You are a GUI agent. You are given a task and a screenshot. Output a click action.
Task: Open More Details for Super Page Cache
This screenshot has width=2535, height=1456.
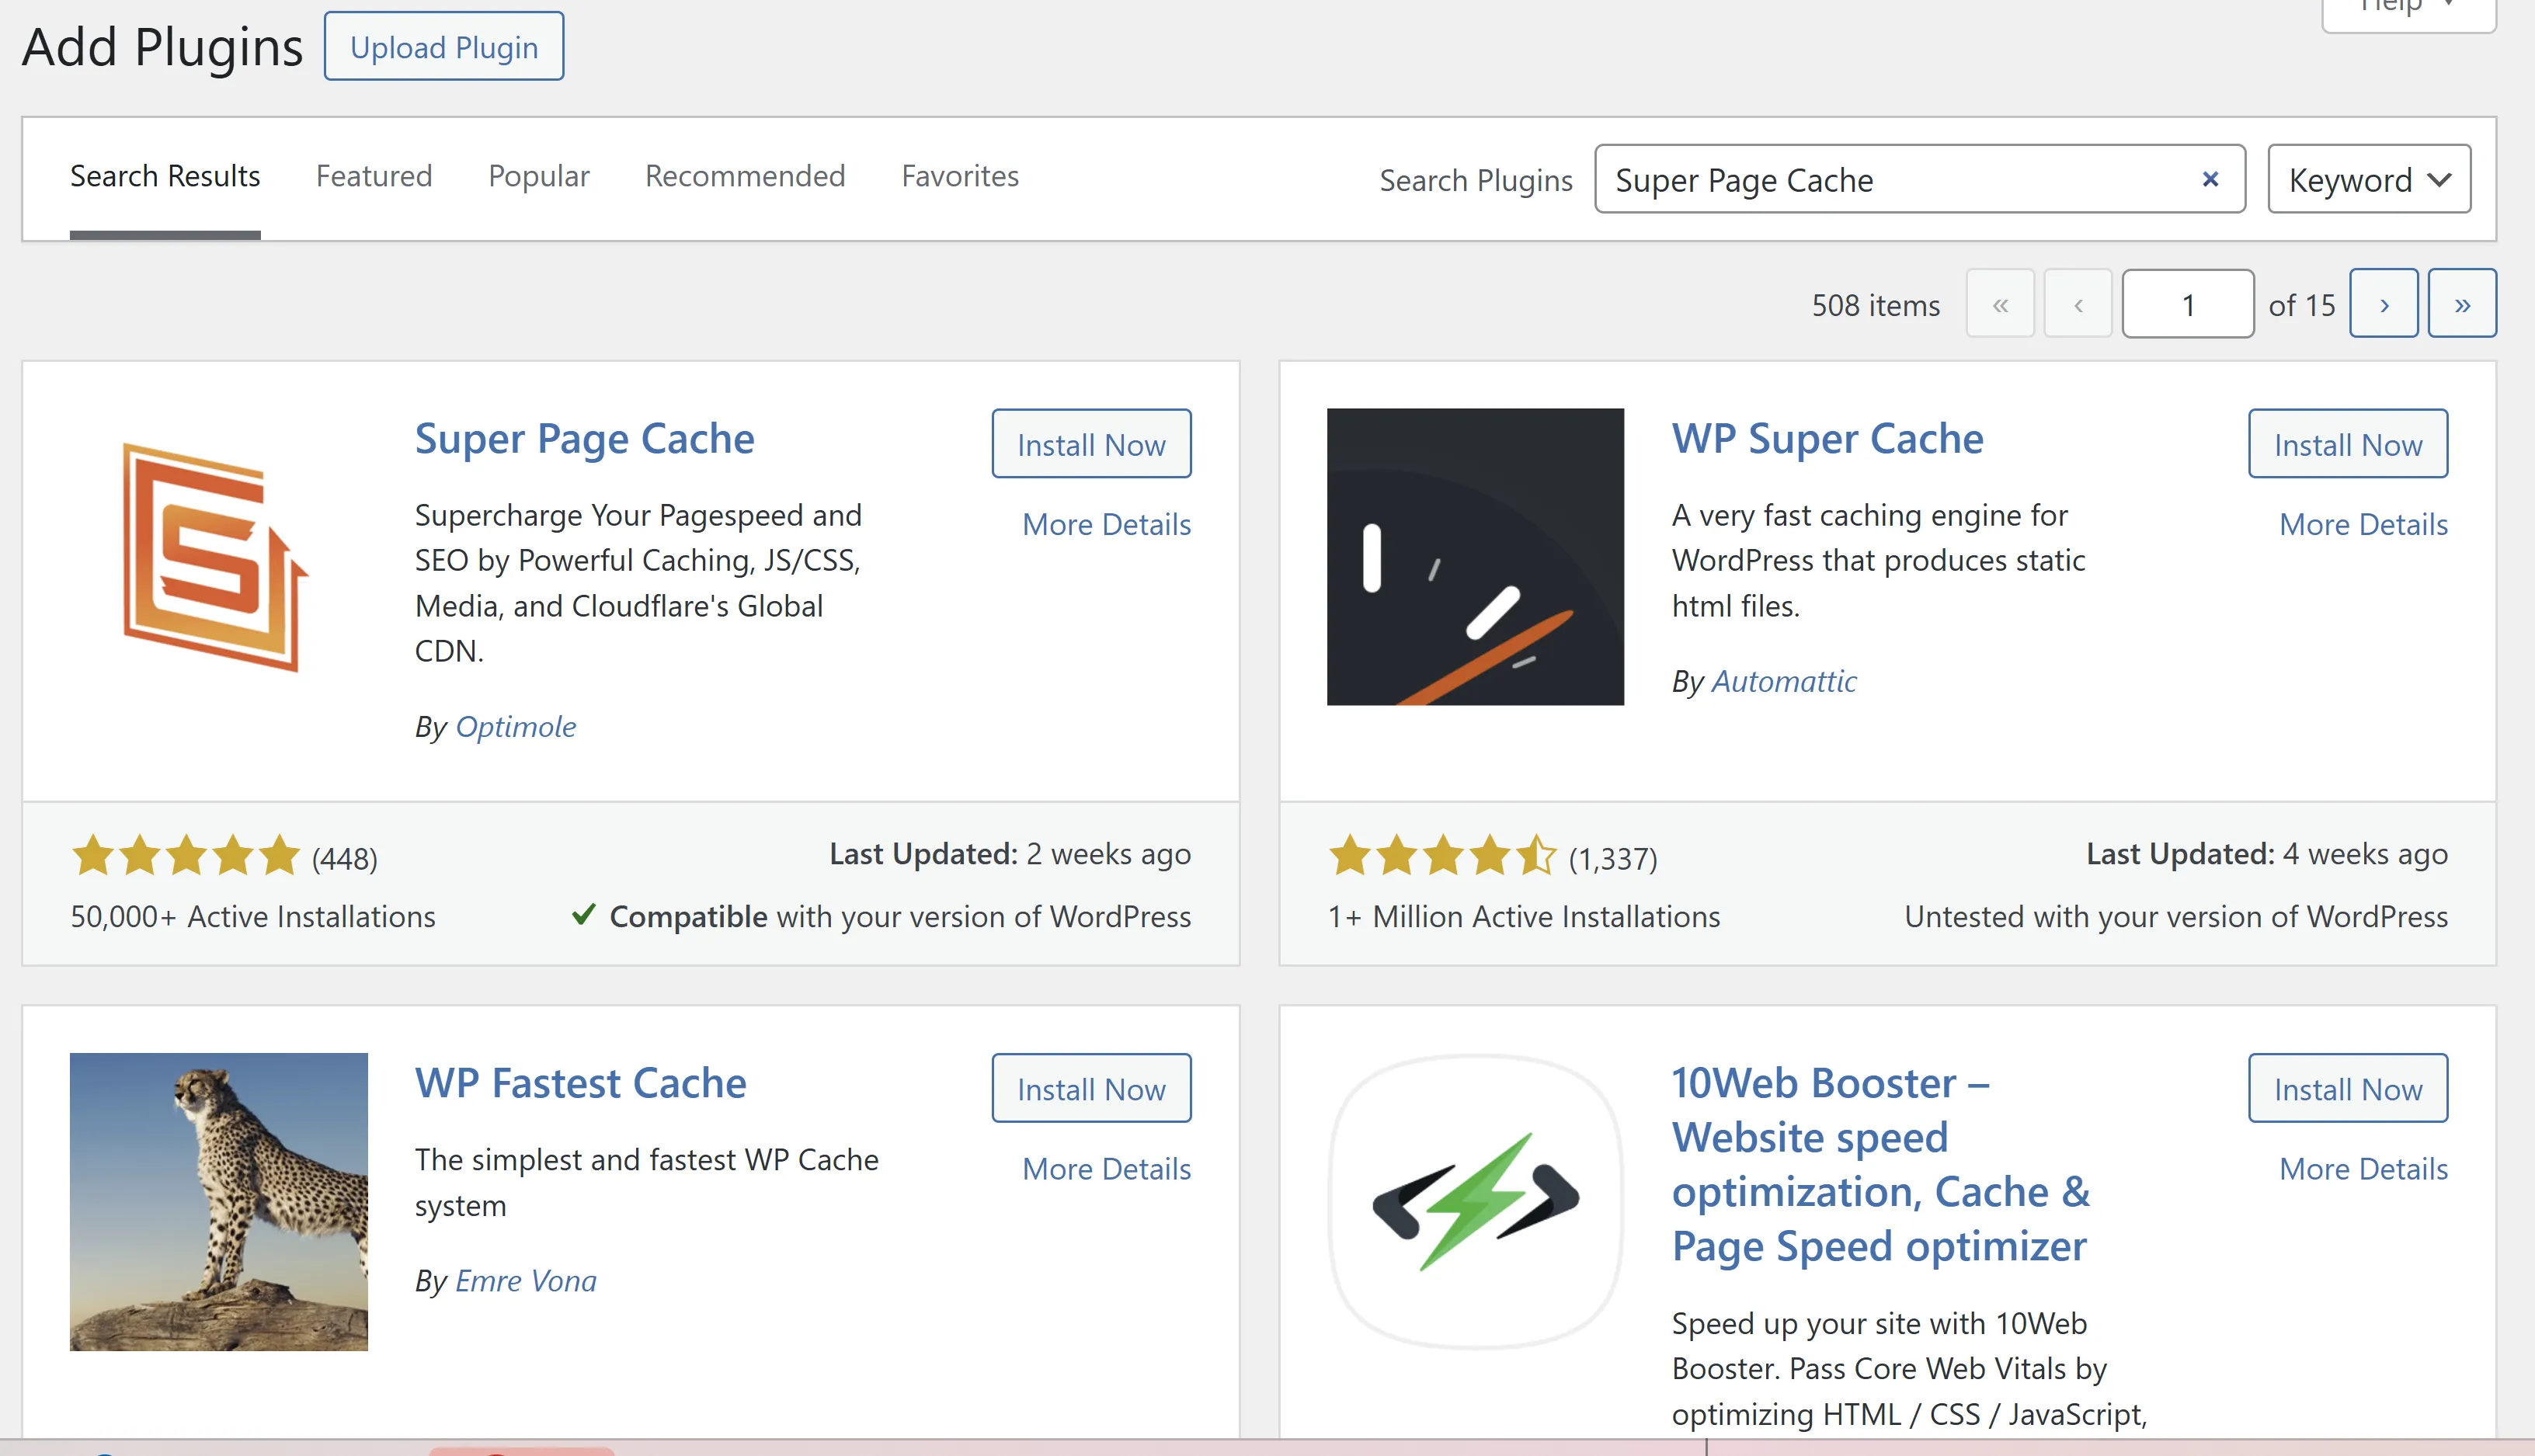1106,524
